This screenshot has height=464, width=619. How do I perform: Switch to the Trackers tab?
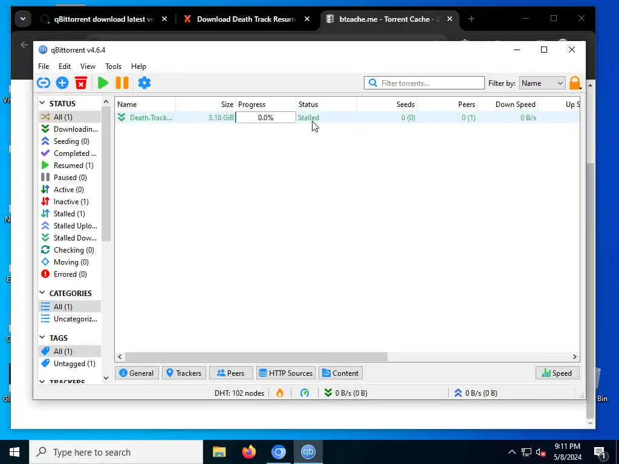[x=184, y=373]
